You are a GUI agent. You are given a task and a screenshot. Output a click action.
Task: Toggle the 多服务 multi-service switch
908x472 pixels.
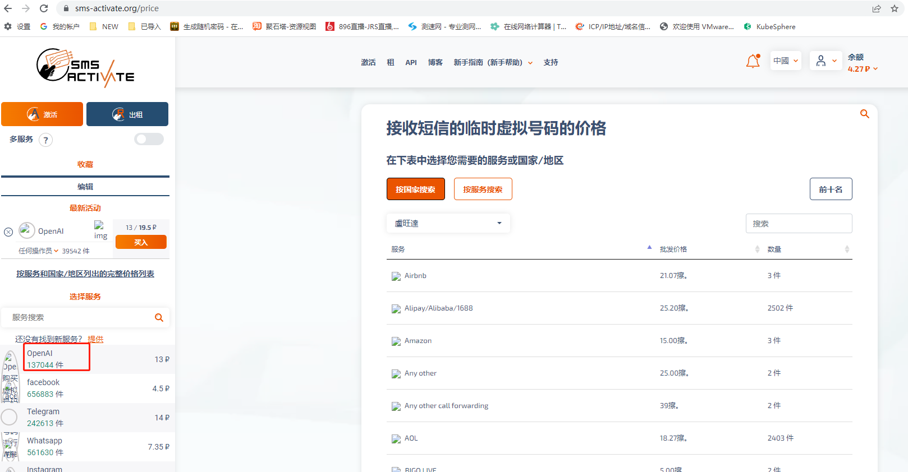149,139
